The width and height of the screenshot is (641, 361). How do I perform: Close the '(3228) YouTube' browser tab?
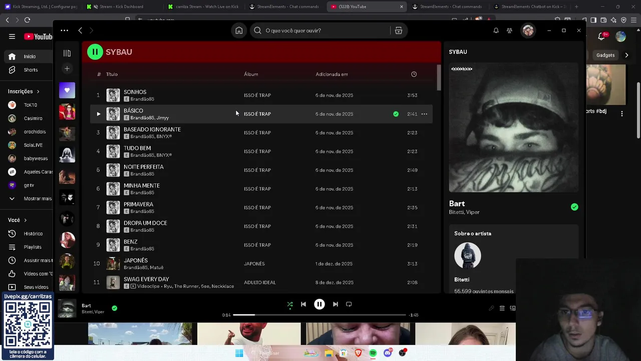coord(401,7)
